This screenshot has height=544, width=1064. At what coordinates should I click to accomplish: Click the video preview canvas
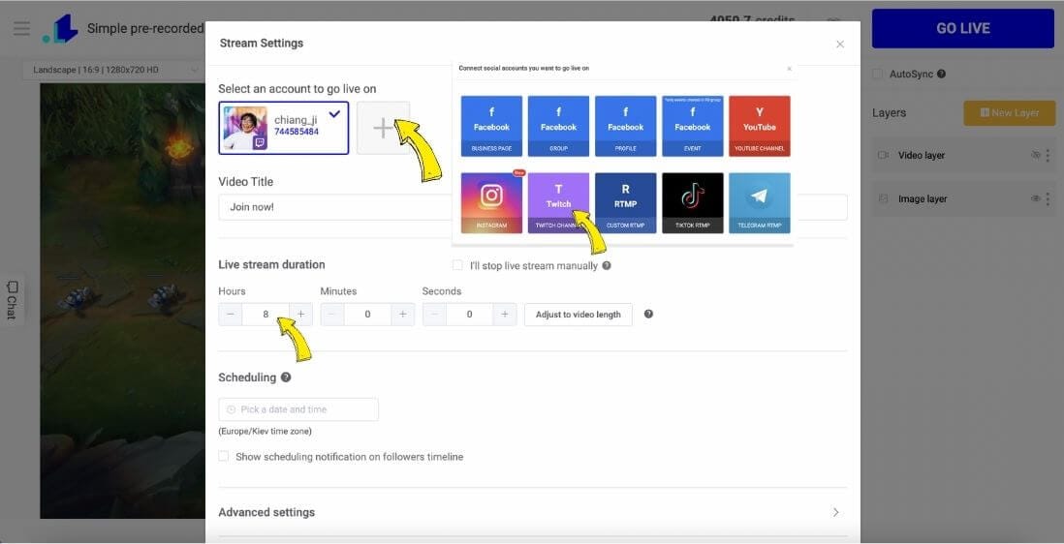[123, 301]
